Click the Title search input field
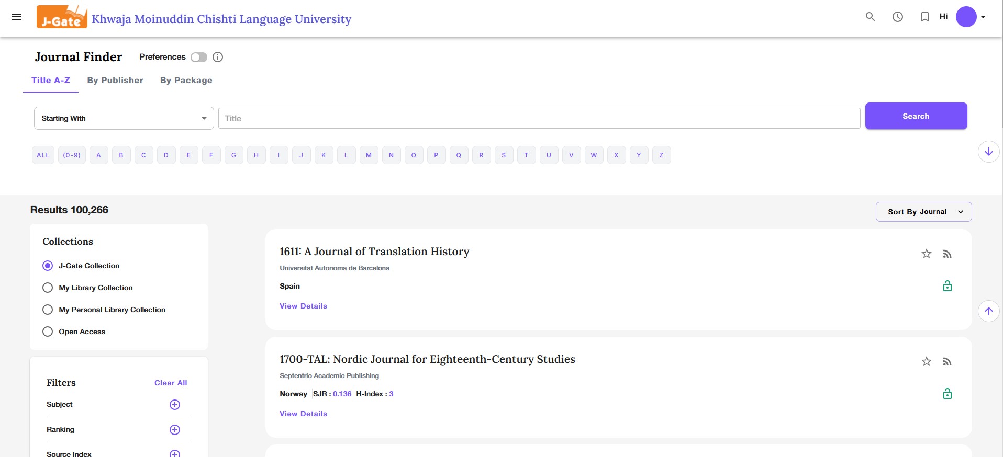Viewport: 1003px width, 457px height. point(539,118)
